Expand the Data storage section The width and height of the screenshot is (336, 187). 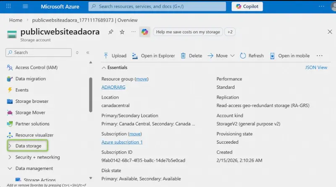27,146
